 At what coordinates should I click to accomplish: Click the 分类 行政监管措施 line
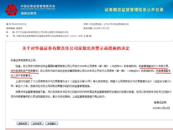(x=106, y=24)
